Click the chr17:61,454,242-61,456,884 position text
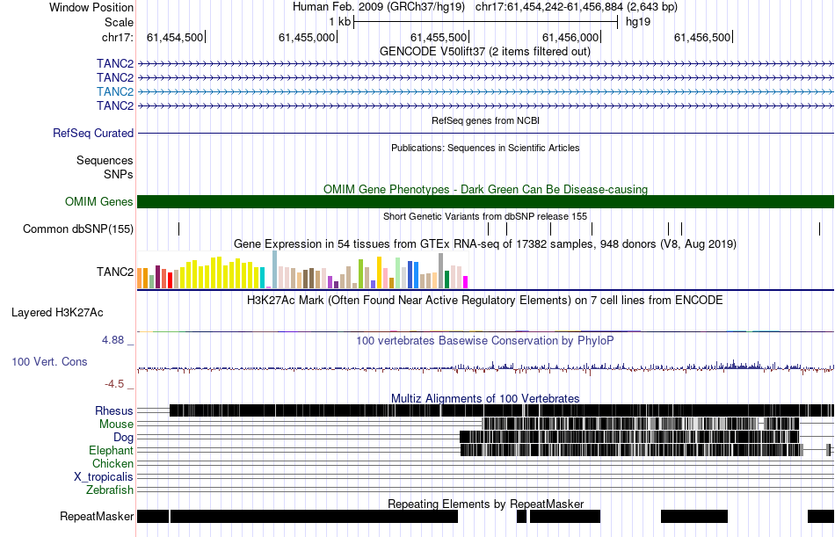This screenshot has height=537, width=835. tap(577, 7)
